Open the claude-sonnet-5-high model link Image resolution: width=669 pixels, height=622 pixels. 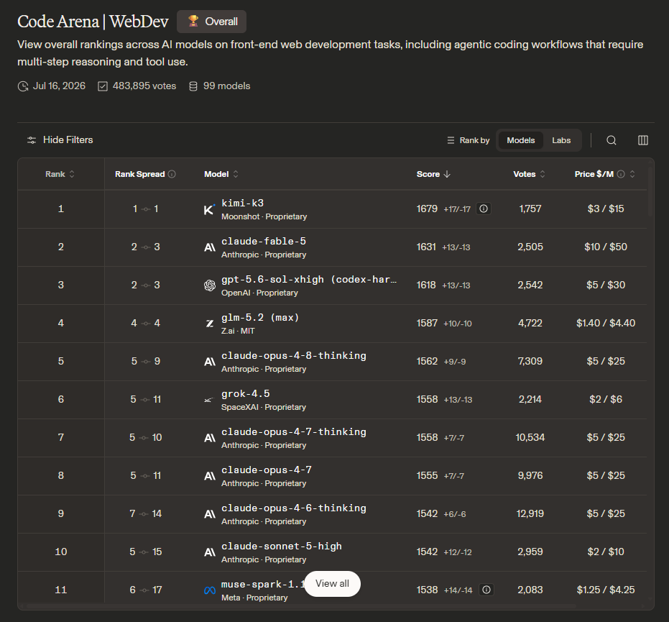tap(282, 546)
